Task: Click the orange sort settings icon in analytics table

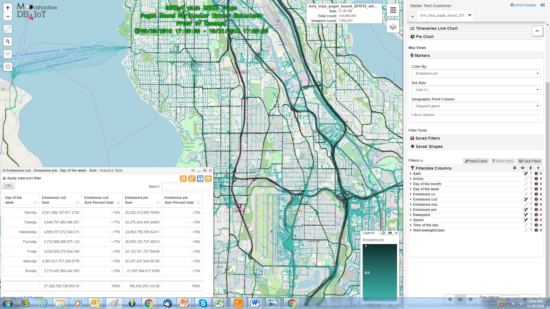Action: (x=192, y=179)
